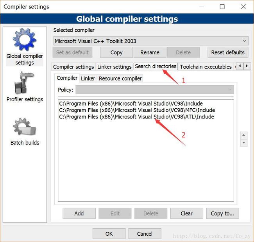Image resolution: width=254 pixels, height=242 pixels.
Task: Select the Linker sub-tab
Action: point(88,79)
